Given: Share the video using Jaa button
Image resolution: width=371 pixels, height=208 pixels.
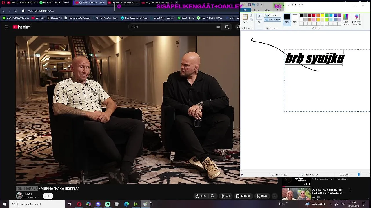Looking at the screenshot, I should [225, 196].
